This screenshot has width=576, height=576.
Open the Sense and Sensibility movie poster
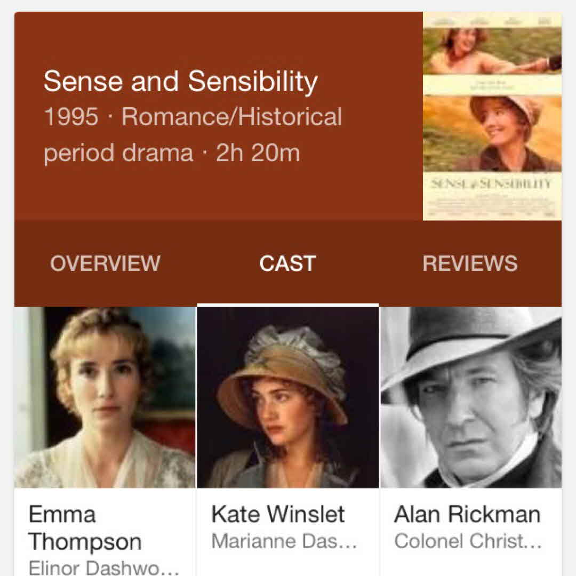(492, 116)
